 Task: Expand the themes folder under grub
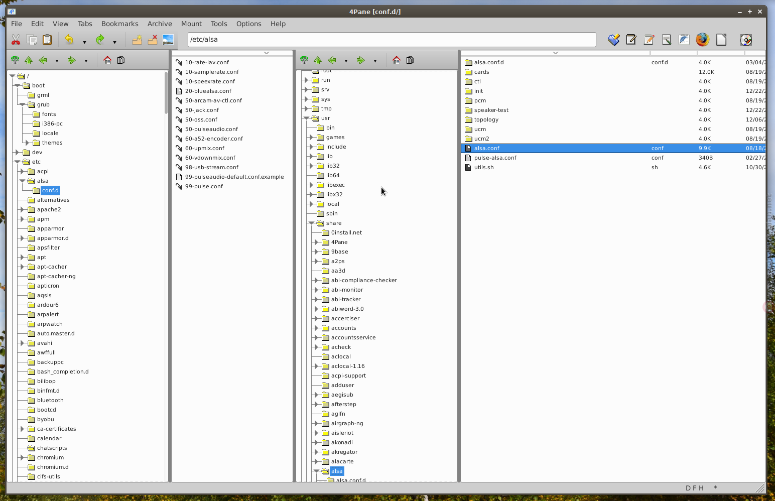[27, 143]
